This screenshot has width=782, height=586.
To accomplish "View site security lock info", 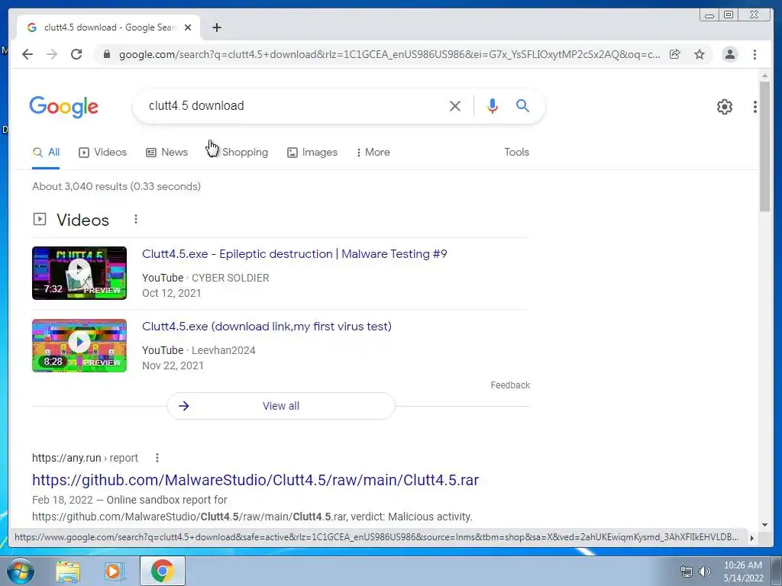I will pos(106,54).
